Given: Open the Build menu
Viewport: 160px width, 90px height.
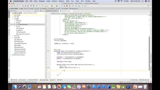Looking at the screenshot, I should pos(67,1).
